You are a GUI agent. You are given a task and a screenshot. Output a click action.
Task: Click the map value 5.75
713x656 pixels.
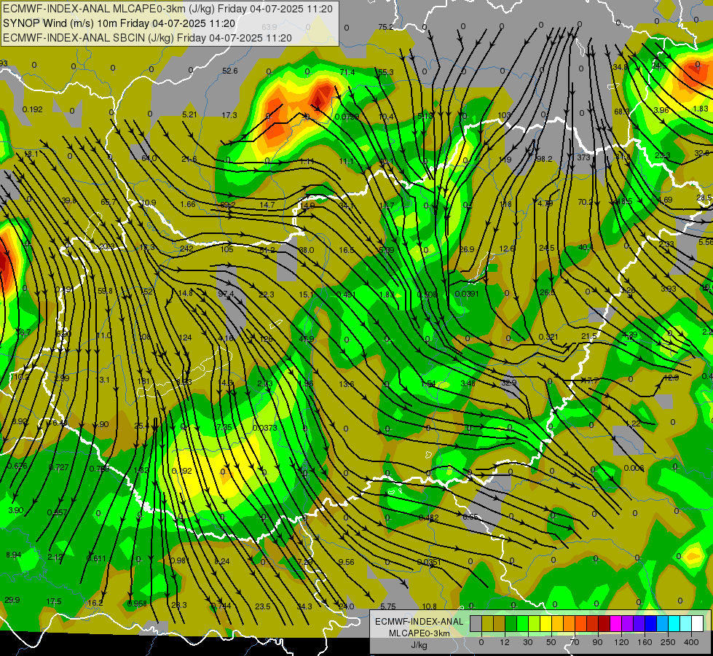pyautogui.click(x=388, y=606)
